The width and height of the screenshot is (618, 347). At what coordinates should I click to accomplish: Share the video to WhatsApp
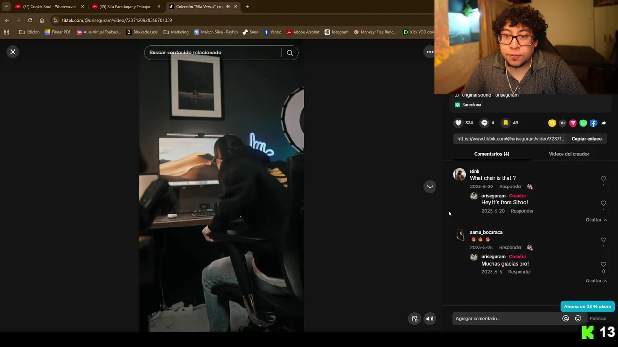tap(583, 123)
